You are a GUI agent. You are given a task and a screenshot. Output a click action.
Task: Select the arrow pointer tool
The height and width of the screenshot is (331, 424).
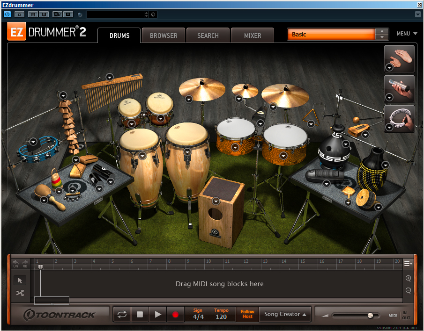[x=20, y=281]
